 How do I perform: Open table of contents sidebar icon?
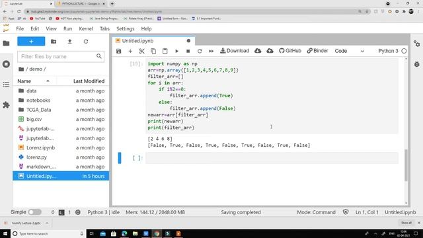(6, 85)
